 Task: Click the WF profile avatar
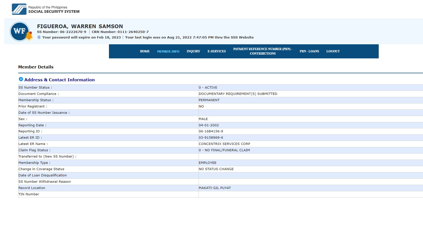[x=19, y=31]
